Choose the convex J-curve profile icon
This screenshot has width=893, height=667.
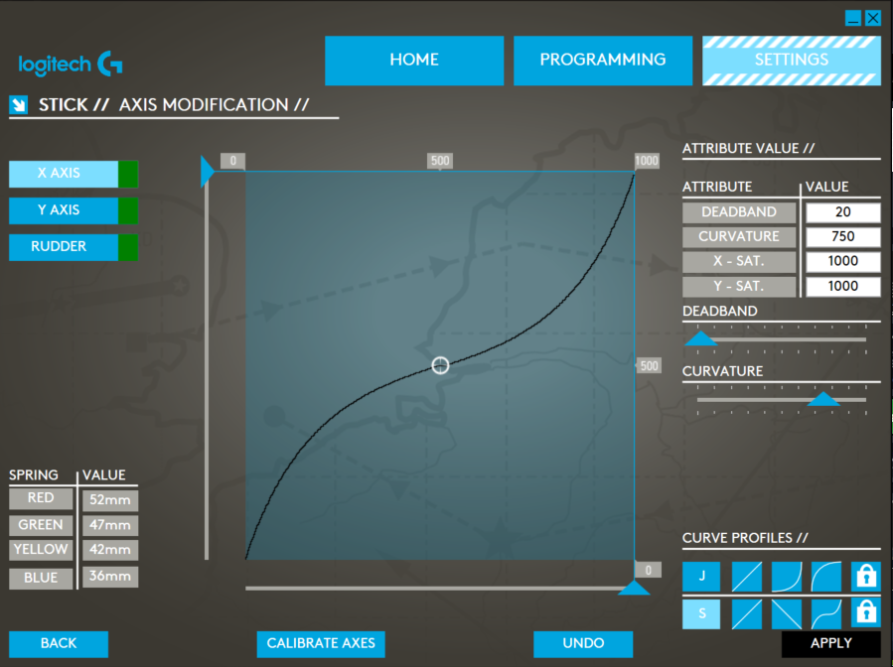tap(826, 577)
